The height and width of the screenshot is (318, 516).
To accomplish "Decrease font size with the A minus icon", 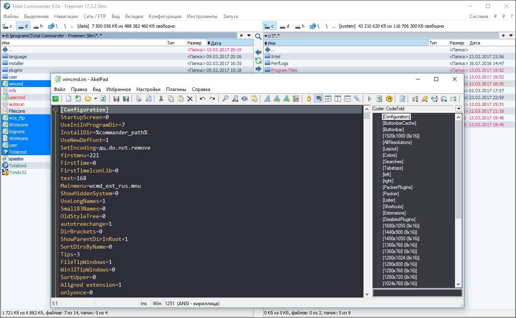I will click(286, 99).
